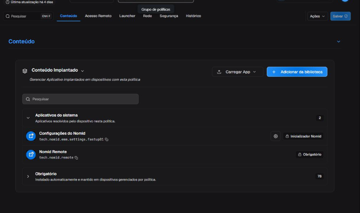
Task: Open the Ações dropdown menu
Action: (317, 16)
